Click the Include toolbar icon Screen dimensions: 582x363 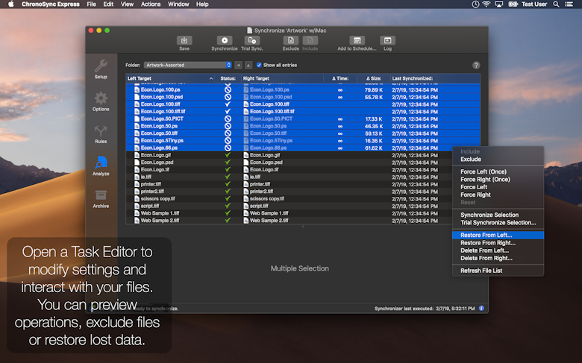tap(310, 40)
